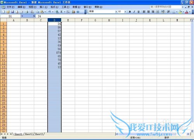Viewport: 194px width, 140px height.
Task: Switch to the Sheet3 tab
Action: point(39,134)
